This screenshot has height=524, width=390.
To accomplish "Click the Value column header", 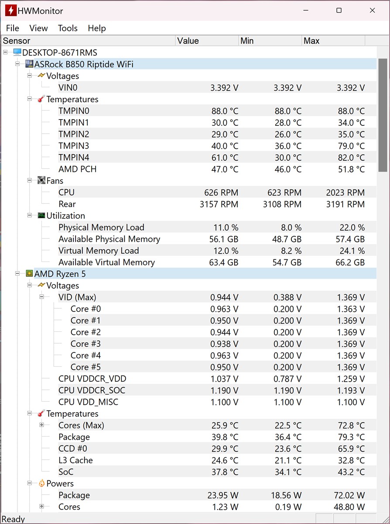I will coord(207,41).
